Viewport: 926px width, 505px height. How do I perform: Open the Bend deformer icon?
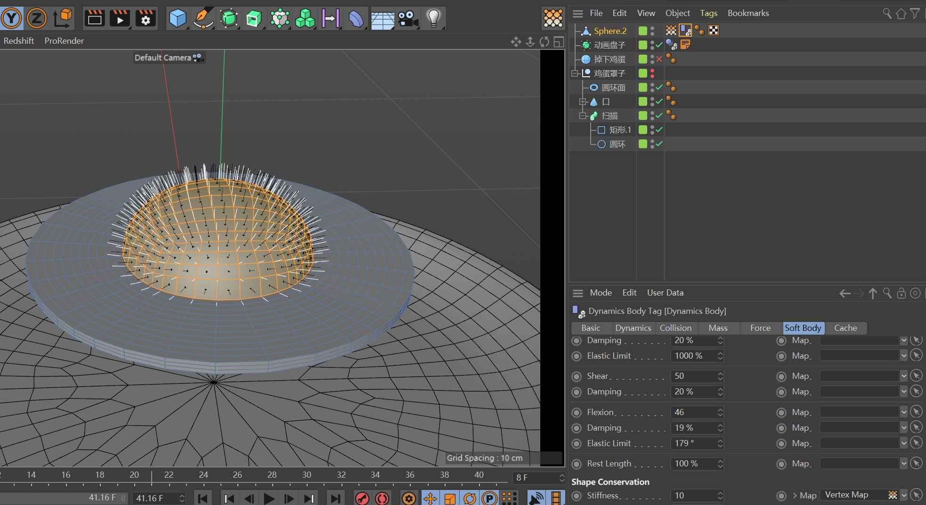[356, 18]
